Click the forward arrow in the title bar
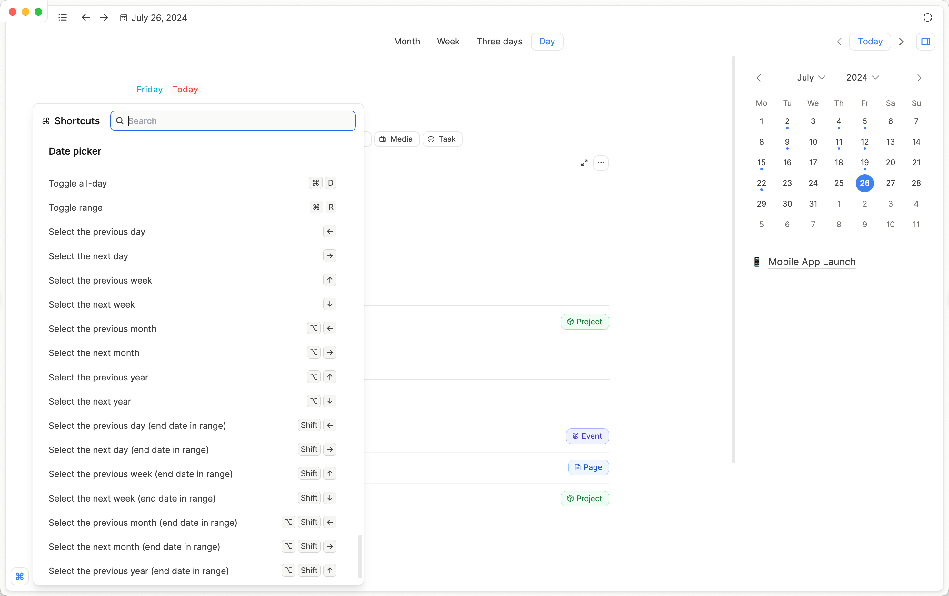Viewport: 949px width, 596px height. click(x=104, y=18)
